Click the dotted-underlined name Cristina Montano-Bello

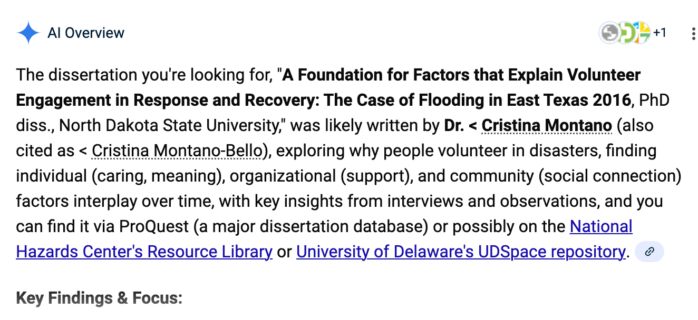[177, 151]
